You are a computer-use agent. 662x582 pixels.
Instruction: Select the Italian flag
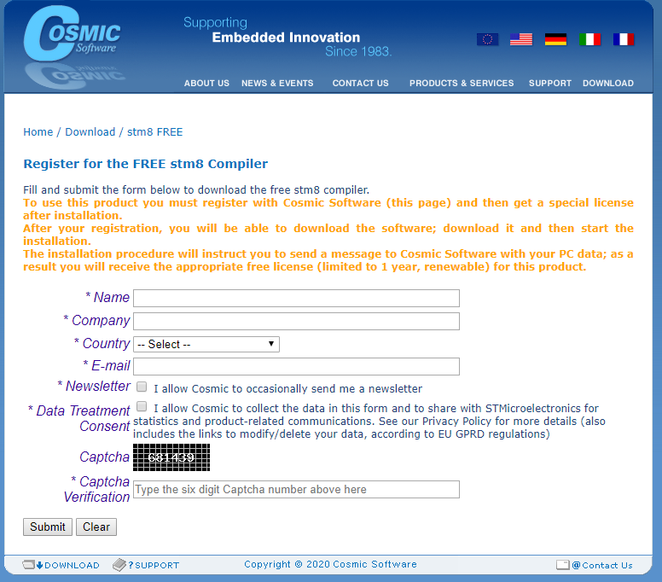(589, 39)
